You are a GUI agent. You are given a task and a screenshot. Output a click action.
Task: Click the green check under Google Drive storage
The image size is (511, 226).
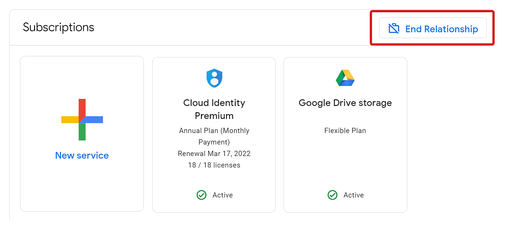[x=332, y=195]
